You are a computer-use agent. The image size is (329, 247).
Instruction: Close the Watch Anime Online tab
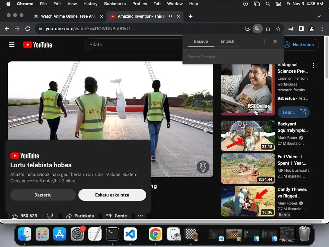pos(102,16)
